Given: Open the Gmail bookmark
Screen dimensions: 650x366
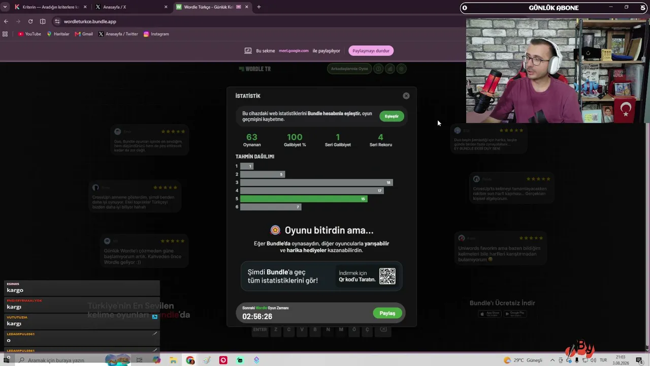Looking at the screenshot, I should [x=84, y=34].
